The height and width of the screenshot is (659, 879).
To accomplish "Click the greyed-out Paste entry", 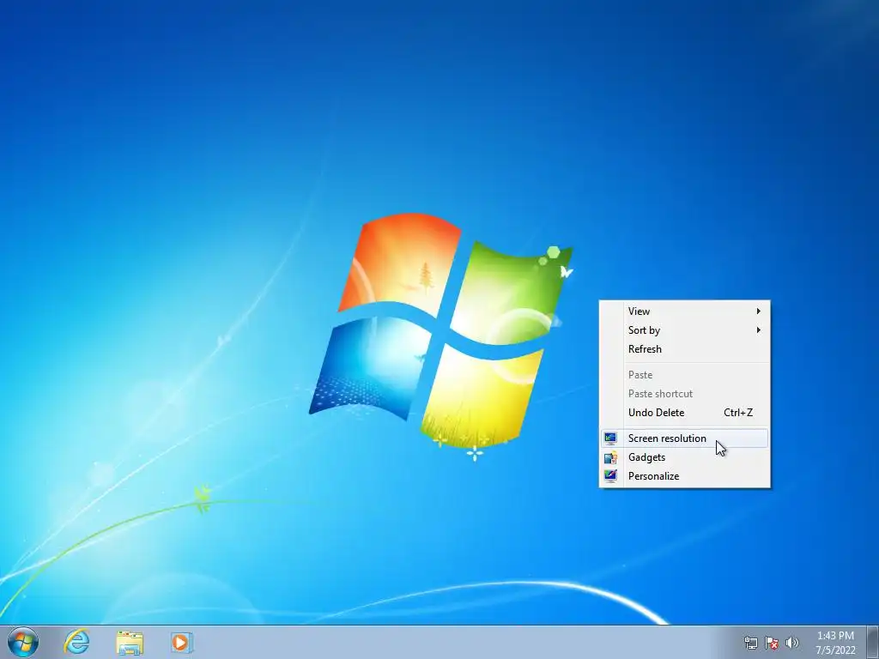I will [684, 375].
